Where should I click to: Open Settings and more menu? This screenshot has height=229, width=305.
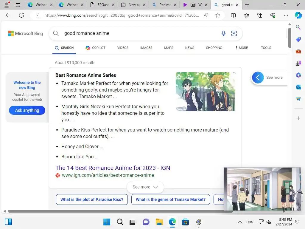pos(286,15)
